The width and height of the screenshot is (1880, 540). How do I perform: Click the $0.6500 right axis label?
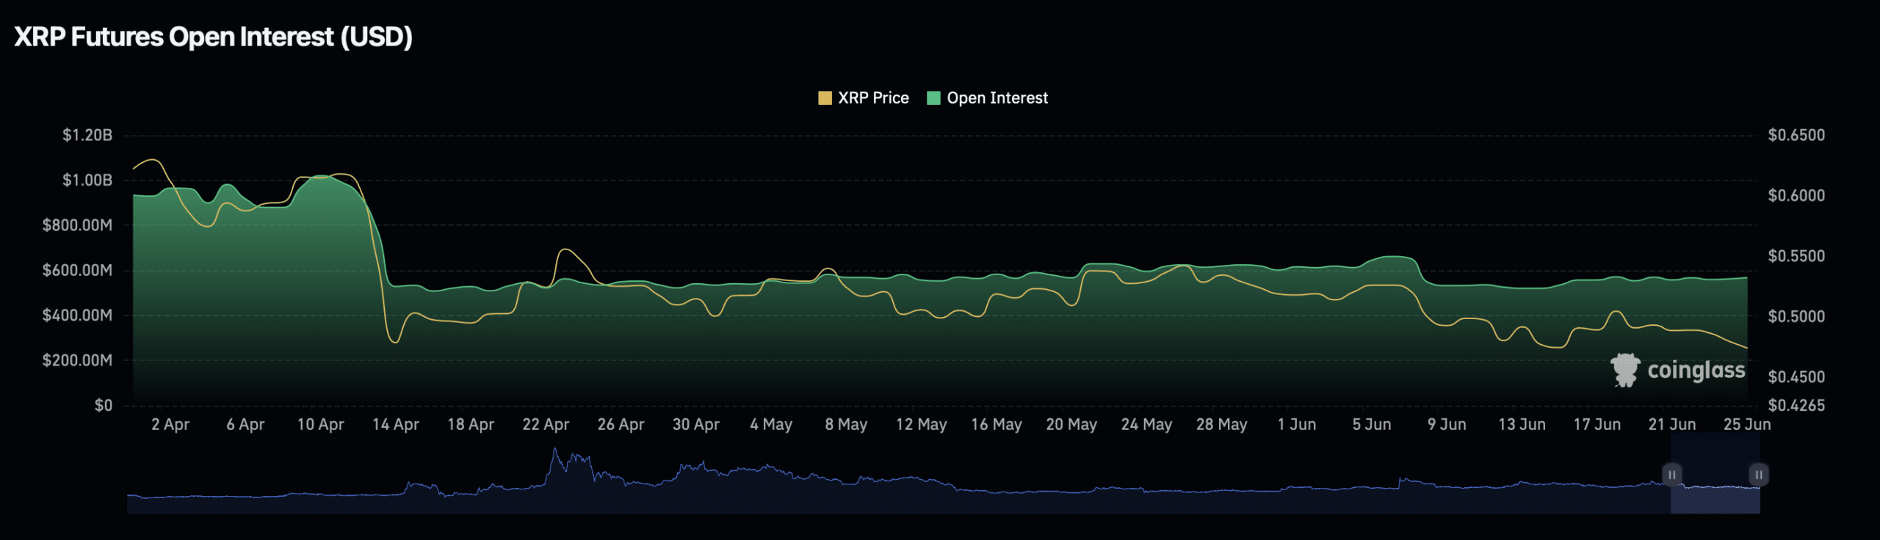1796,135
